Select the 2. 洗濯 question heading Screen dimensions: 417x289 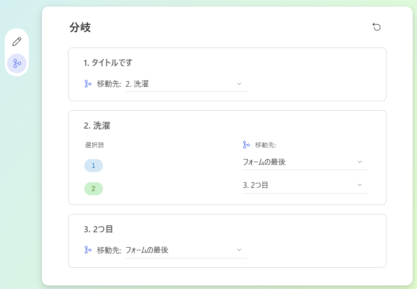[97, 126]
